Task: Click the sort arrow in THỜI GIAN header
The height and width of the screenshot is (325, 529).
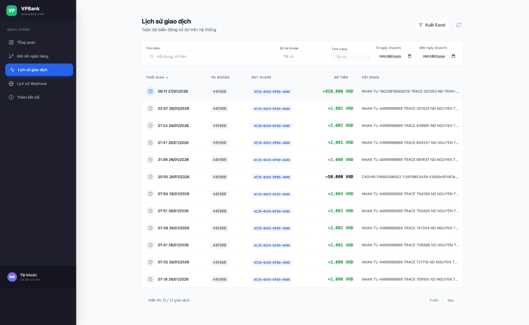Action: [167, 78]
